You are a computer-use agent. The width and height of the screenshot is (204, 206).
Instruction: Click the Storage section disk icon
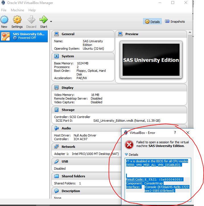57,110
